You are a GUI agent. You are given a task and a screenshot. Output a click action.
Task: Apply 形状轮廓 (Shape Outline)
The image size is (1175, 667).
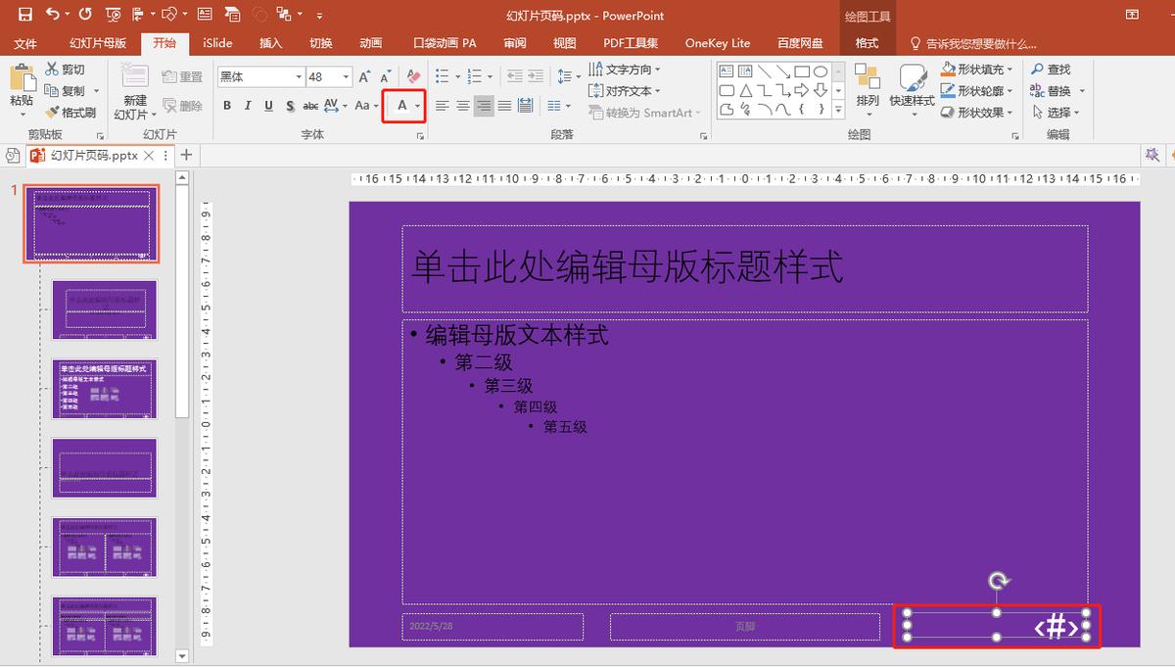point(975,90)
